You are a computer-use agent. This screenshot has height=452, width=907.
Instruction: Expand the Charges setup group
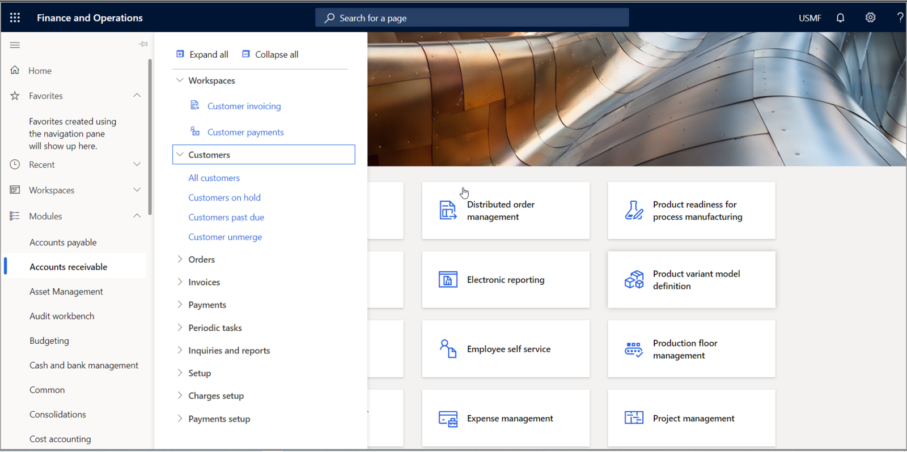pyautogui.click(x=180, y=395)
